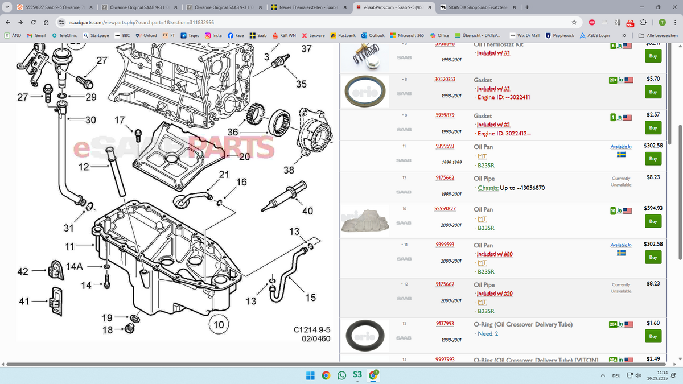This screenshot has width=683, height=384.
Task: Buy the $2.57 Gasket
Action: (653, 127)
